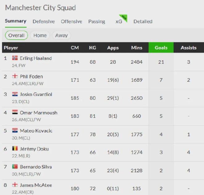Screen dimensions: 204x195
Task: Click Croatia flag icon beside Mateo Kovacic
Action: click(x=15, y=131)
